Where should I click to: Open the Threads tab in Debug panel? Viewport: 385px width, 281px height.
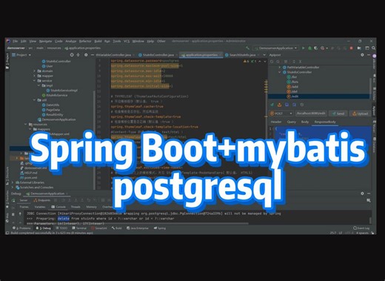coord(76,207)
